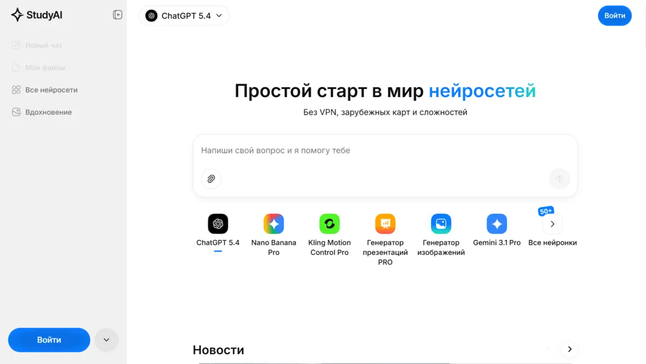Image resolution: width=646 pixels, height=364 pixels.
Task: Expand the chevron next to sidebar Войти
Action: coord(106,339)
